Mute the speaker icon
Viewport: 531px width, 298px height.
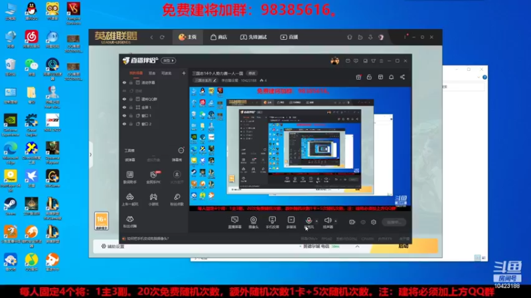[327, 221]
